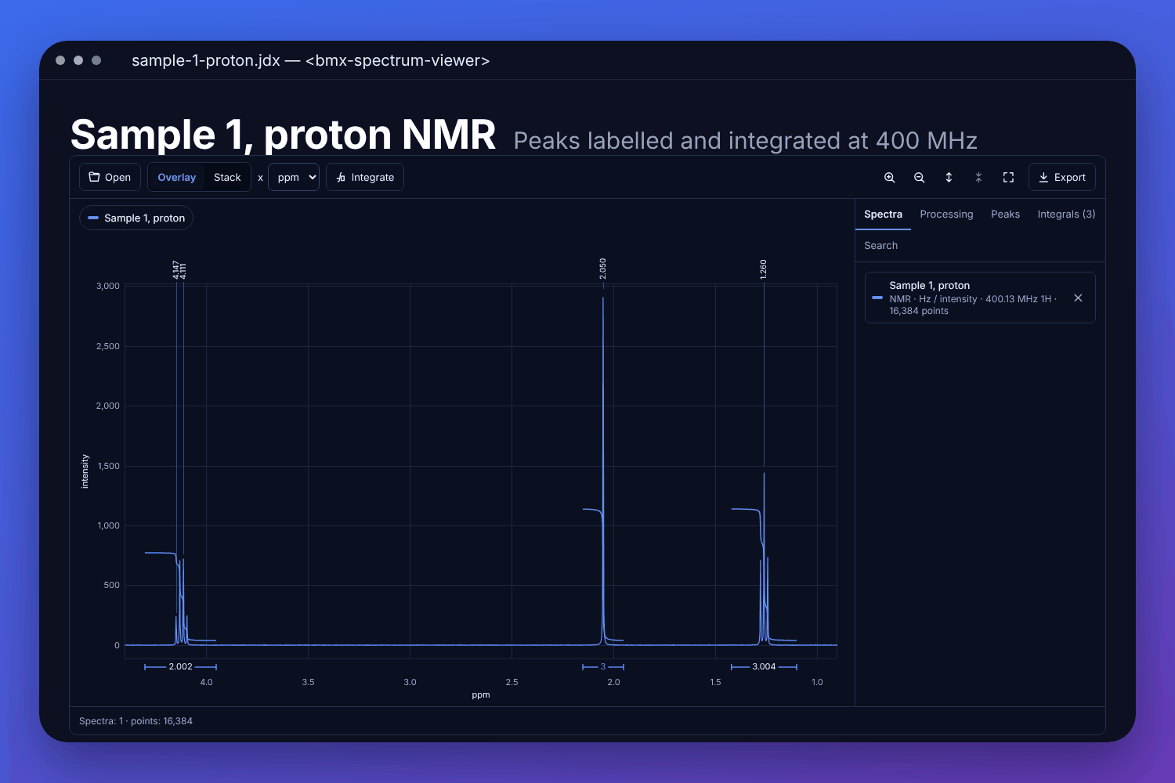Open the Processing tab

point(946,214)
